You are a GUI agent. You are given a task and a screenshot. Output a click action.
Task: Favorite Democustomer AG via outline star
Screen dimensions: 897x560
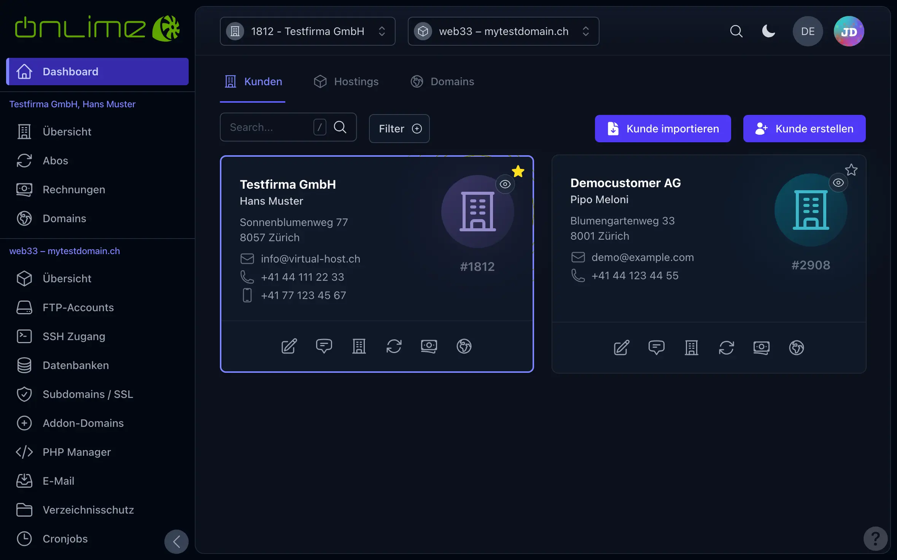[x=851, y=170]
